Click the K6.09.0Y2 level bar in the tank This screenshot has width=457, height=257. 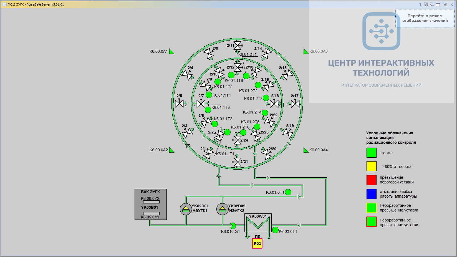[x=151, y=202]
